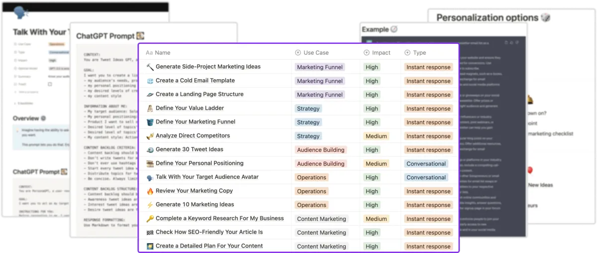Click the Medium impact tag on Keyword Research row
Image resolution: width=597 pixels, height=253 pixels.
pyautogui.click(x=376, y=219)
